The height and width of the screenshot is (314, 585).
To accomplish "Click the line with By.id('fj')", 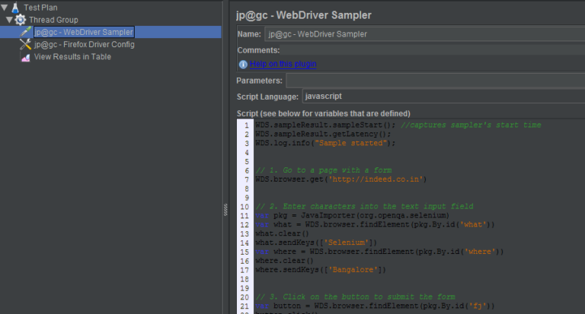I will pyautogui.click(x=375, y=306).
